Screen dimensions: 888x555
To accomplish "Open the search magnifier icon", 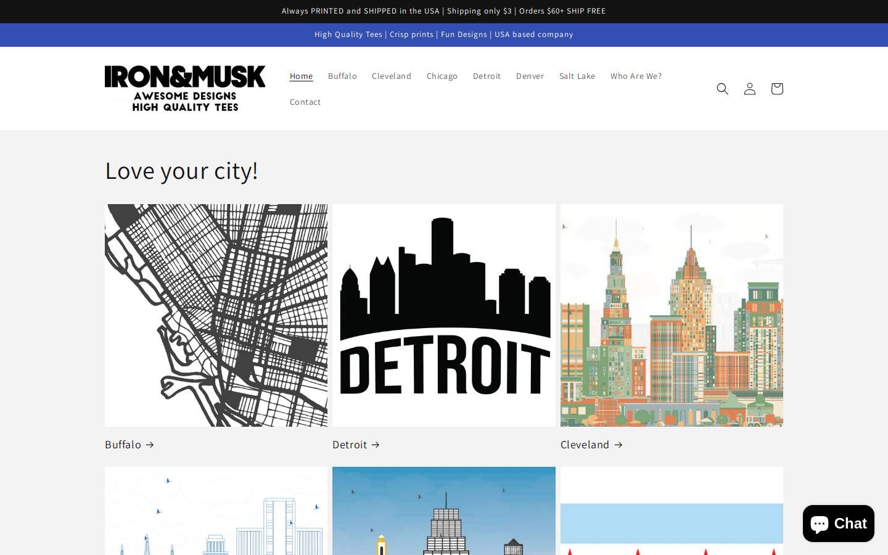I will pyautogui.click(x=723, y=89).
